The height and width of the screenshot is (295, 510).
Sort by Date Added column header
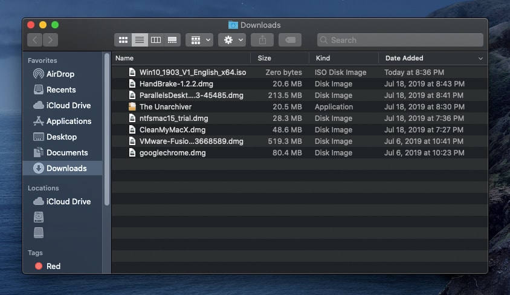(x=404, y=58)
